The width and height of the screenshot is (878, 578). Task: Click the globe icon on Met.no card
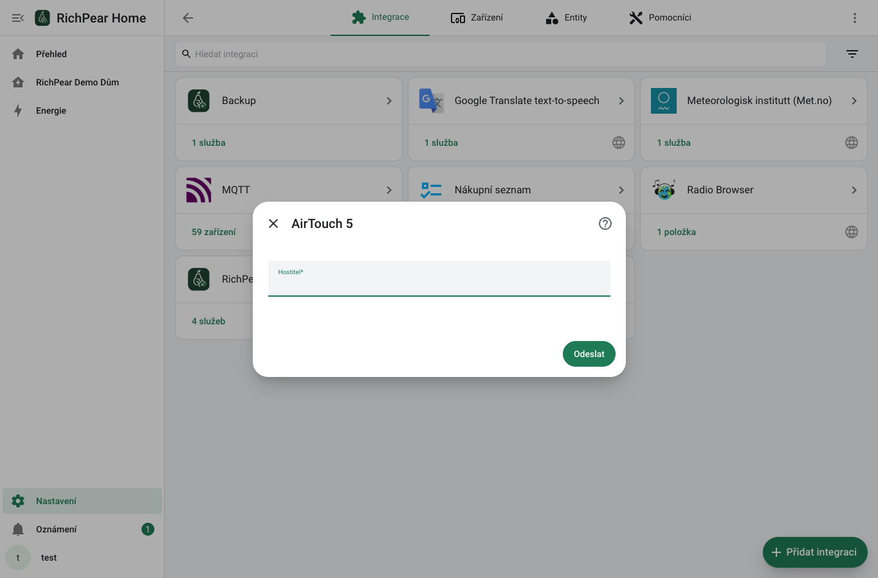point(852,143)
